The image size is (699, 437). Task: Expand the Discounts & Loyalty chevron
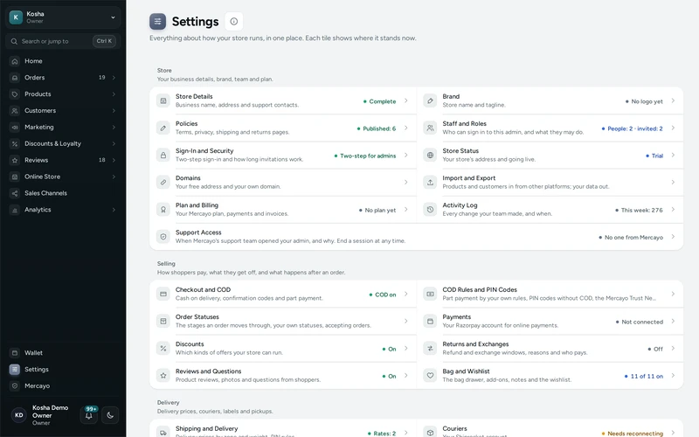pyautogui.click(x=114, y=143)
